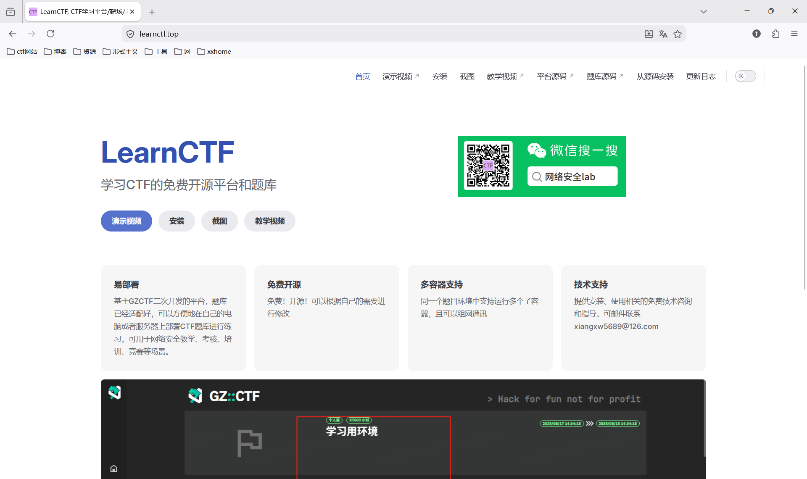
Task: Click the 截图 hero button
Action: click(219, 221)
